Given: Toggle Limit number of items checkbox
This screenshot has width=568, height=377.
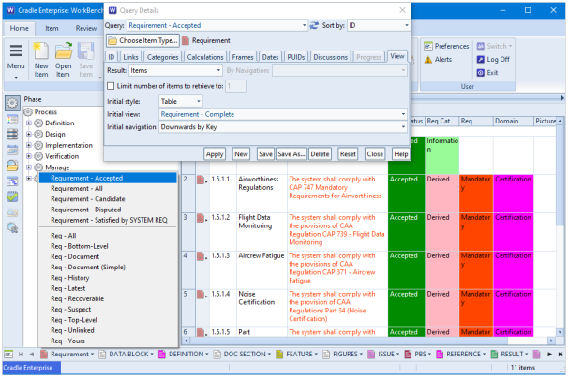Looking at the screenshot, I should coord(111,86).
